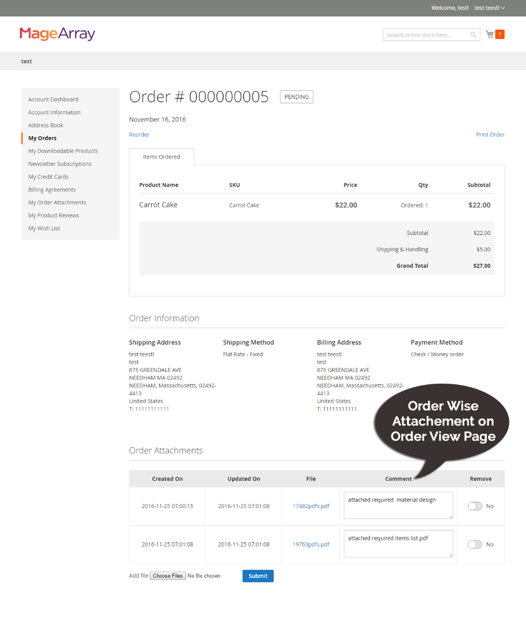
Task: Click the orange cart count badge showing 1
Action: 500,34
